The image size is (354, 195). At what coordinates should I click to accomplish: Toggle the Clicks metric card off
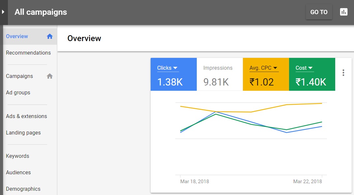[x=173, y=82]
